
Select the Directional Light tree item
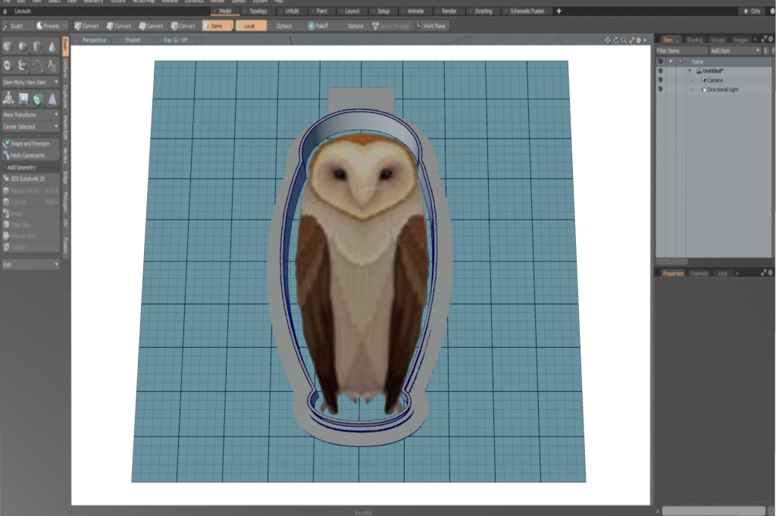(x=722, y=89)
